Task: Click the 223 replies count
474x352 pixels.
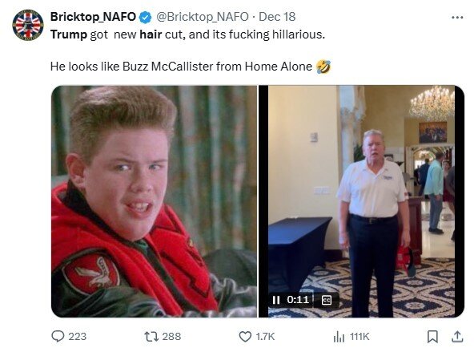Action: (78, 337)
